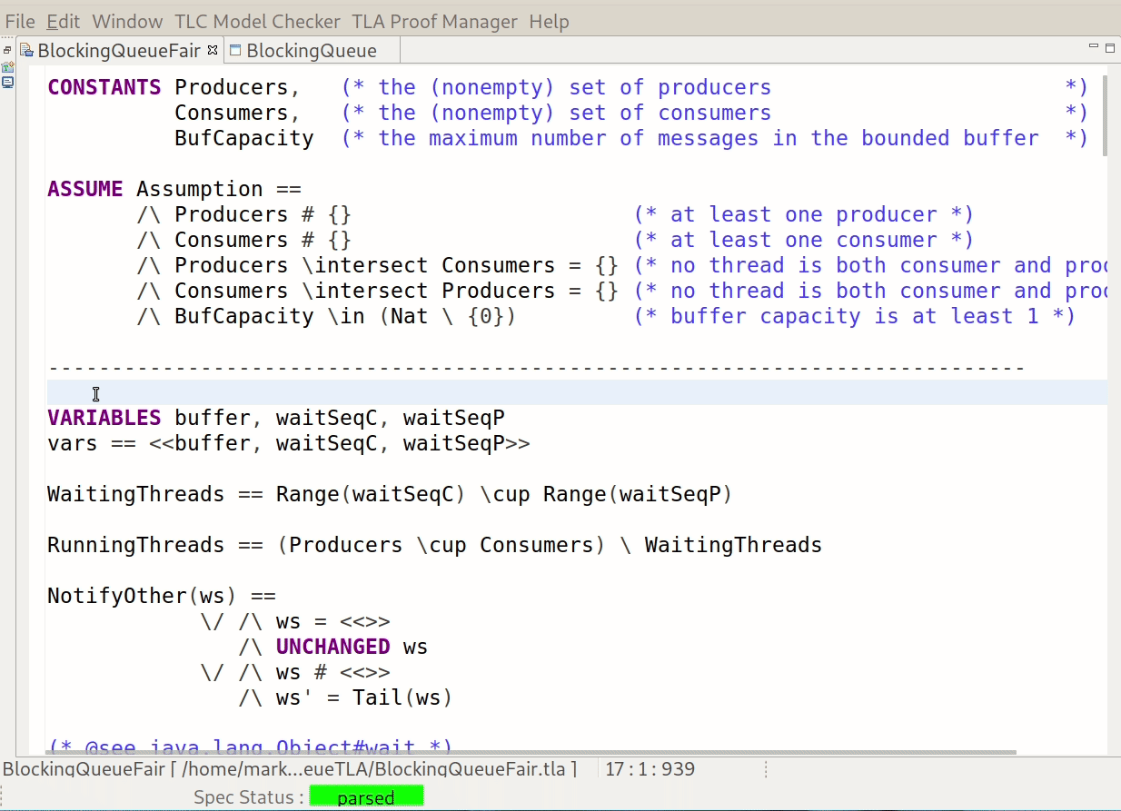Open the Help menu
This screenshot has width=1121, height=811.
[550, 21]
